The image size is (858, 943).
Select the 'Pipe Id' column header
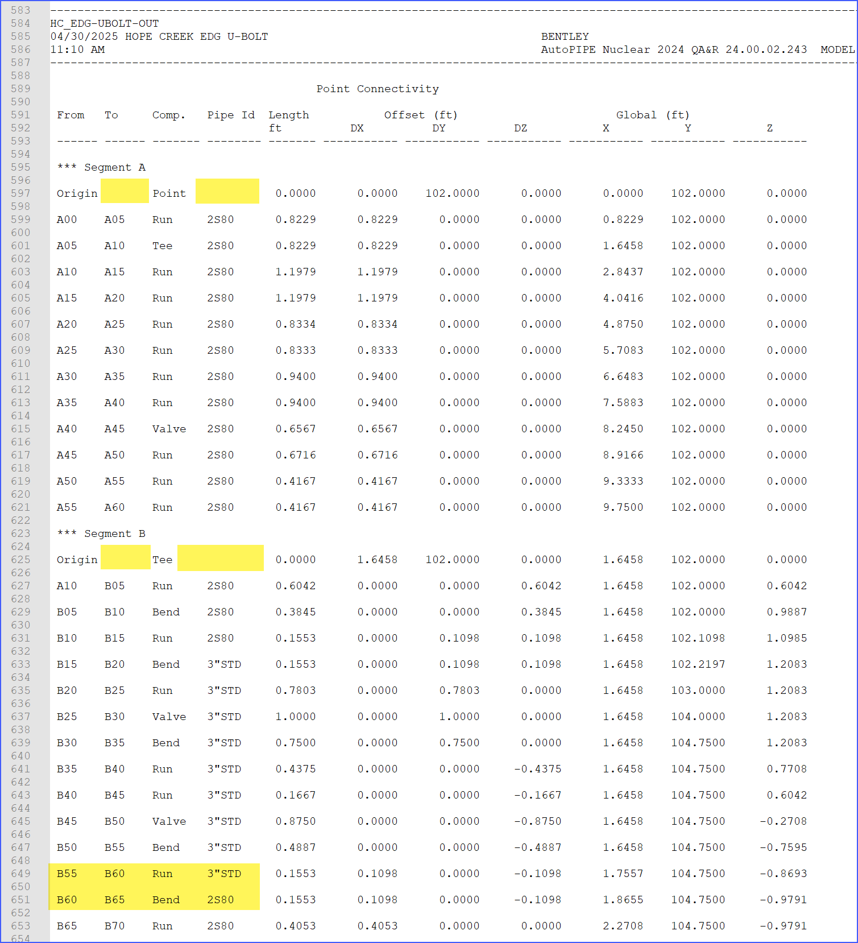coord(231,115)
